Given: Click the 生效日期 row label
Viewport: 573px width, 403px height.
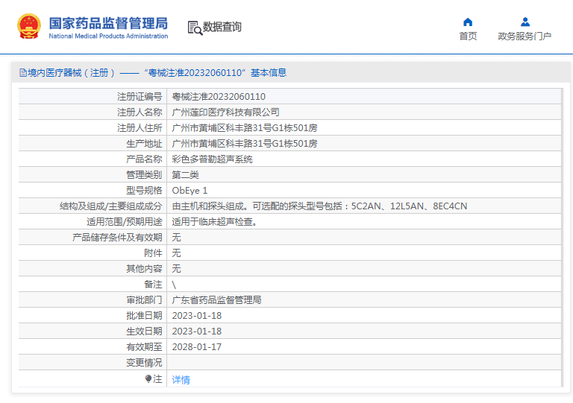Looking at the screenshot, I should (144, 331).
